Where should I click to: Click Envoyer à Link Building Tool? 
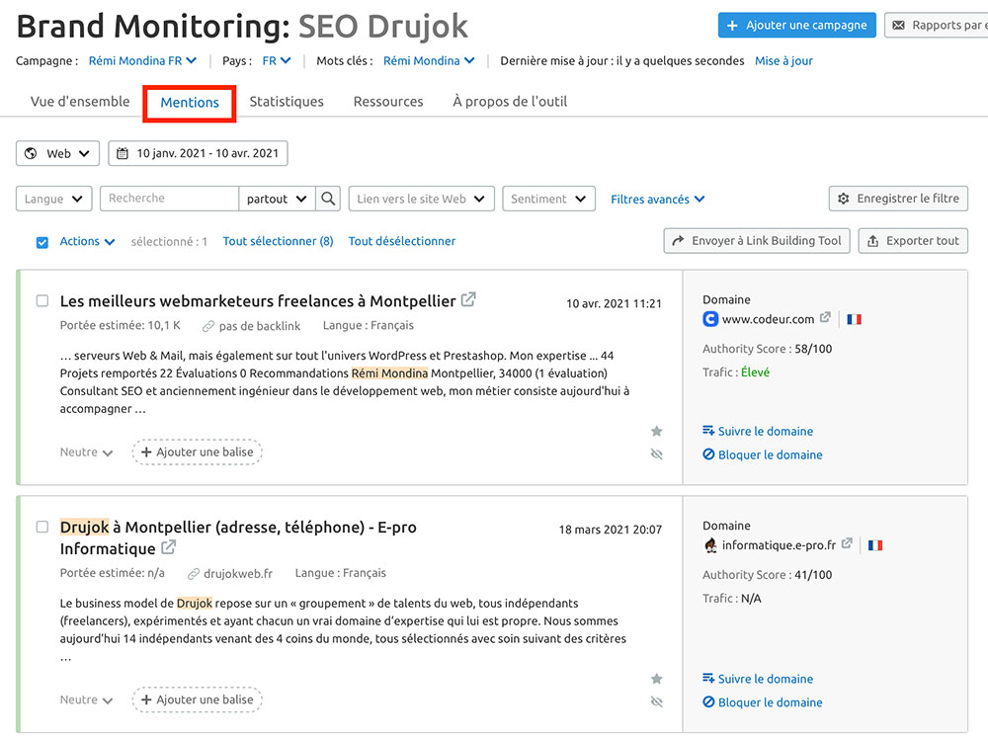coord(757,241)
